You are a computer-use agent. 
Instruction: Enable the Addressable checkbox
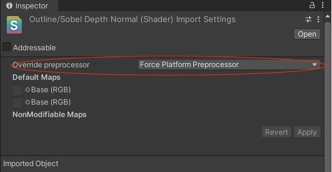7,48
